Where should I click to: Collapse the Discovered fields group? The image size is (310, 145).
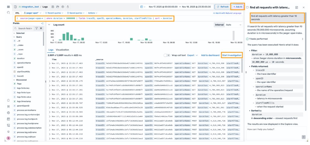pos(14,80)
